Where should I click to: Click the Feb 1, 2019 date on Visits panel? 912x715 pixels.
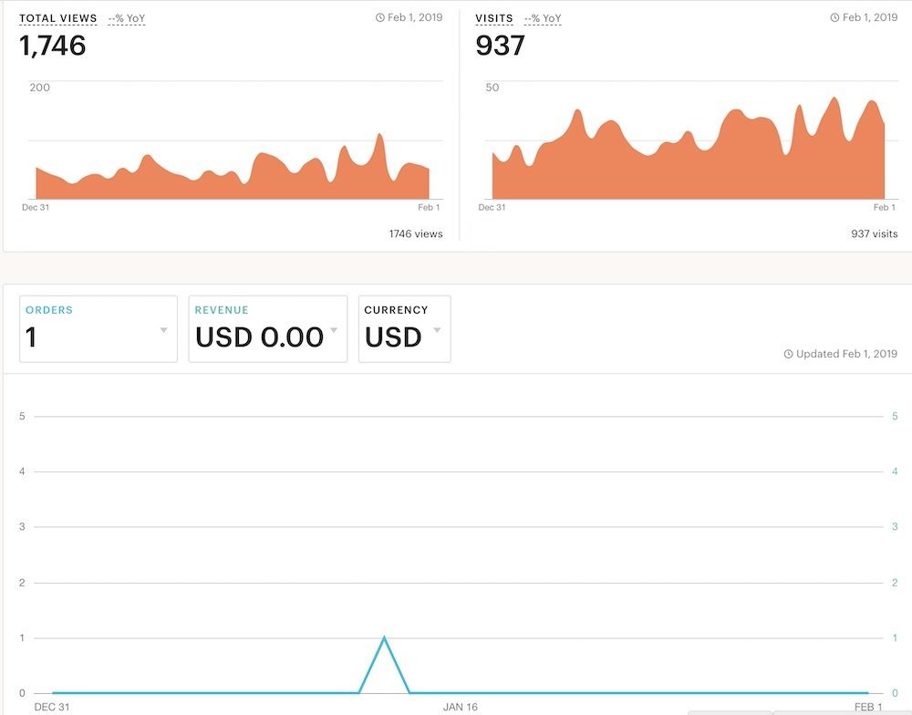[869, 17]
